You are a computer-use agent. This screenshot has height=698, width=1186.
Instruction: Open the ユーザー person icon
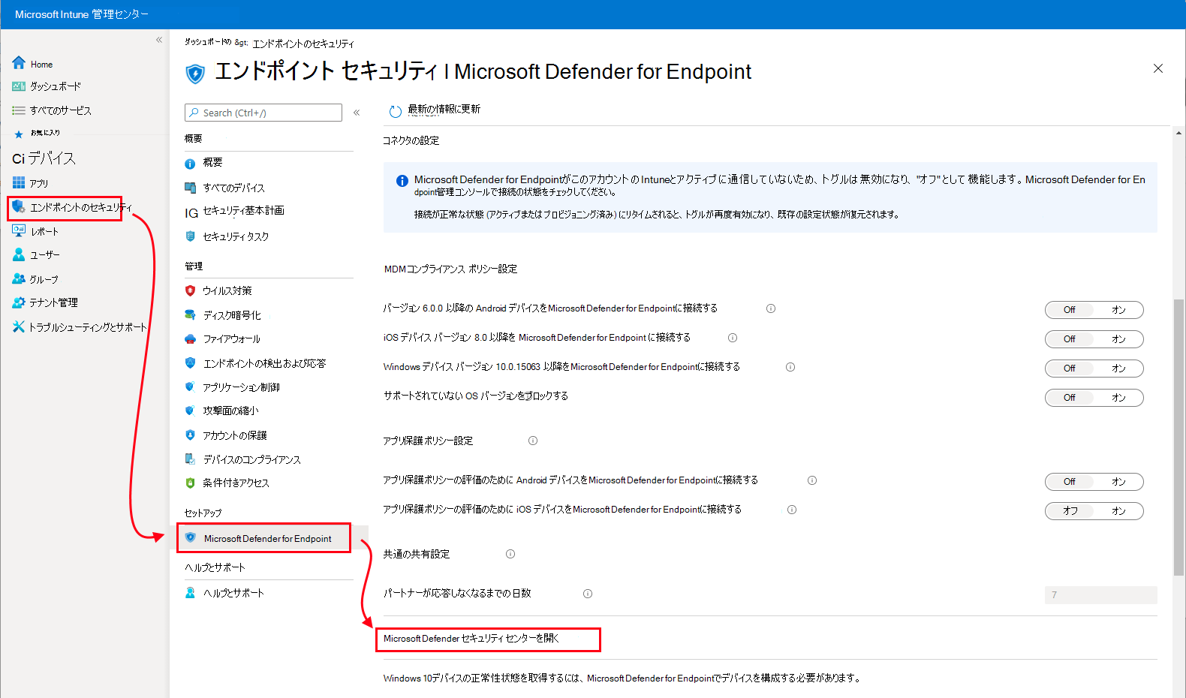point(19,254)
